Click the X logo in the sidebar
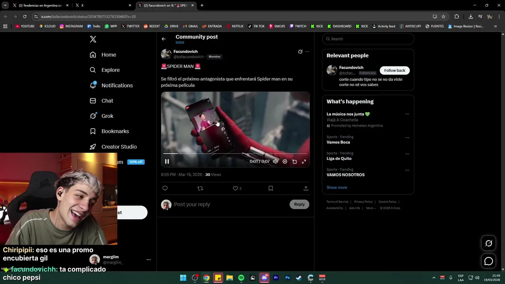Viewport: 505px width, 284px height. pyautogui.click(x=93, y=39)
